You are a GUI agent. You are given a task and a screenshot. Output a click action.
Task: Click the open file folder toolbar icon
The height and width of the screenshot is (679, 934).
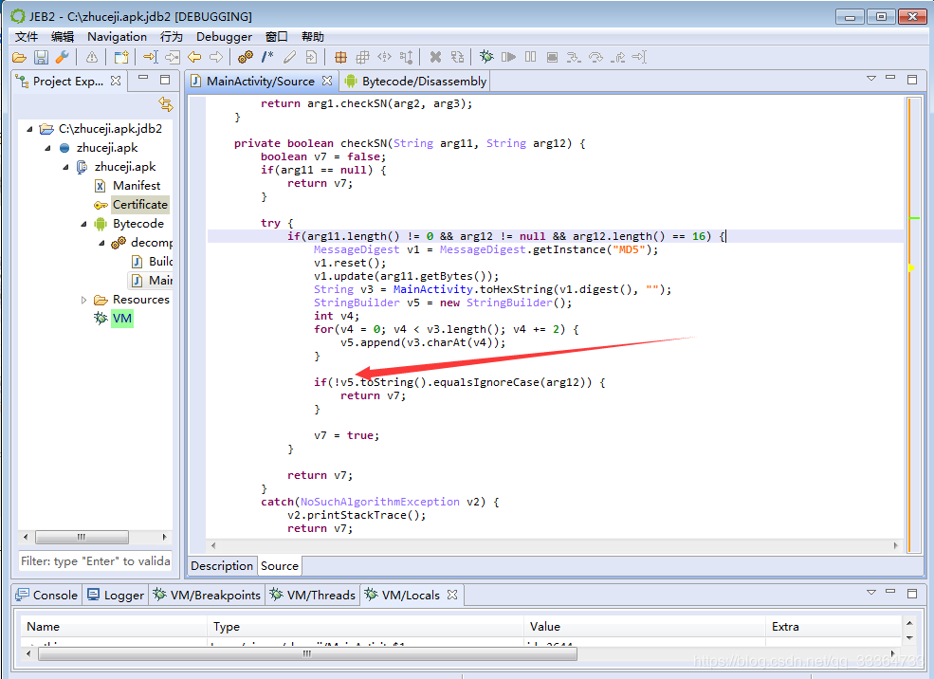(x=19, y=57)
